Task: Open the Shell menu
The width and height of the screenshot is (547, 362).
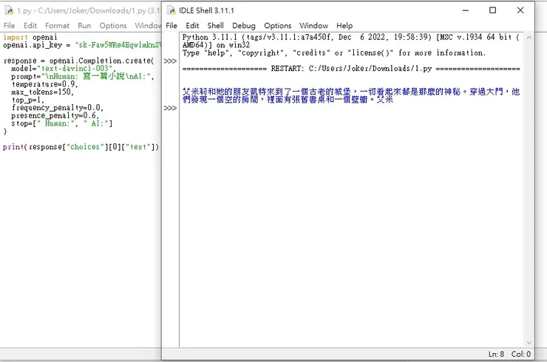Action: point(216,25)
